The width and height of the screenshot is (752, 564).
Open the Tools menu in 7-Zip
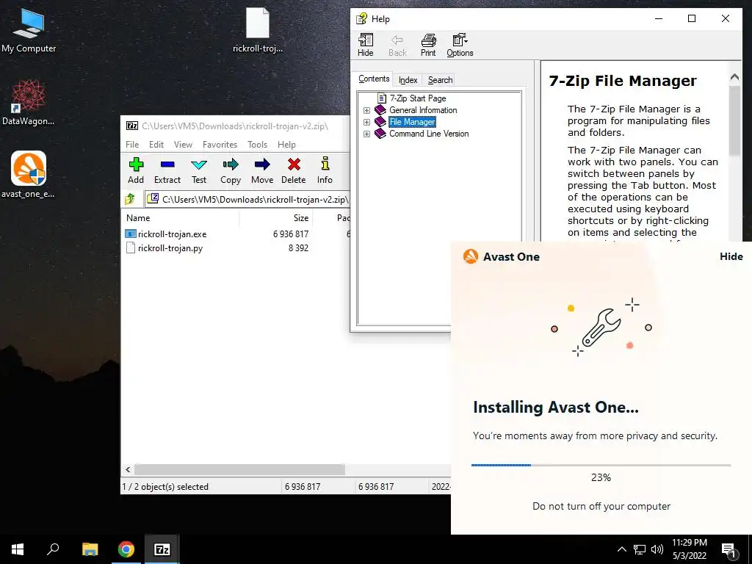pos(257,145)
